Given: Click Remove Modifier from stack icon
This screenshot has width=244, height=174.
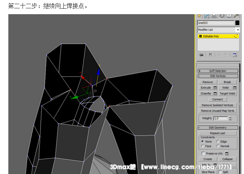Looking at the screenshot, I should point(226,55).
